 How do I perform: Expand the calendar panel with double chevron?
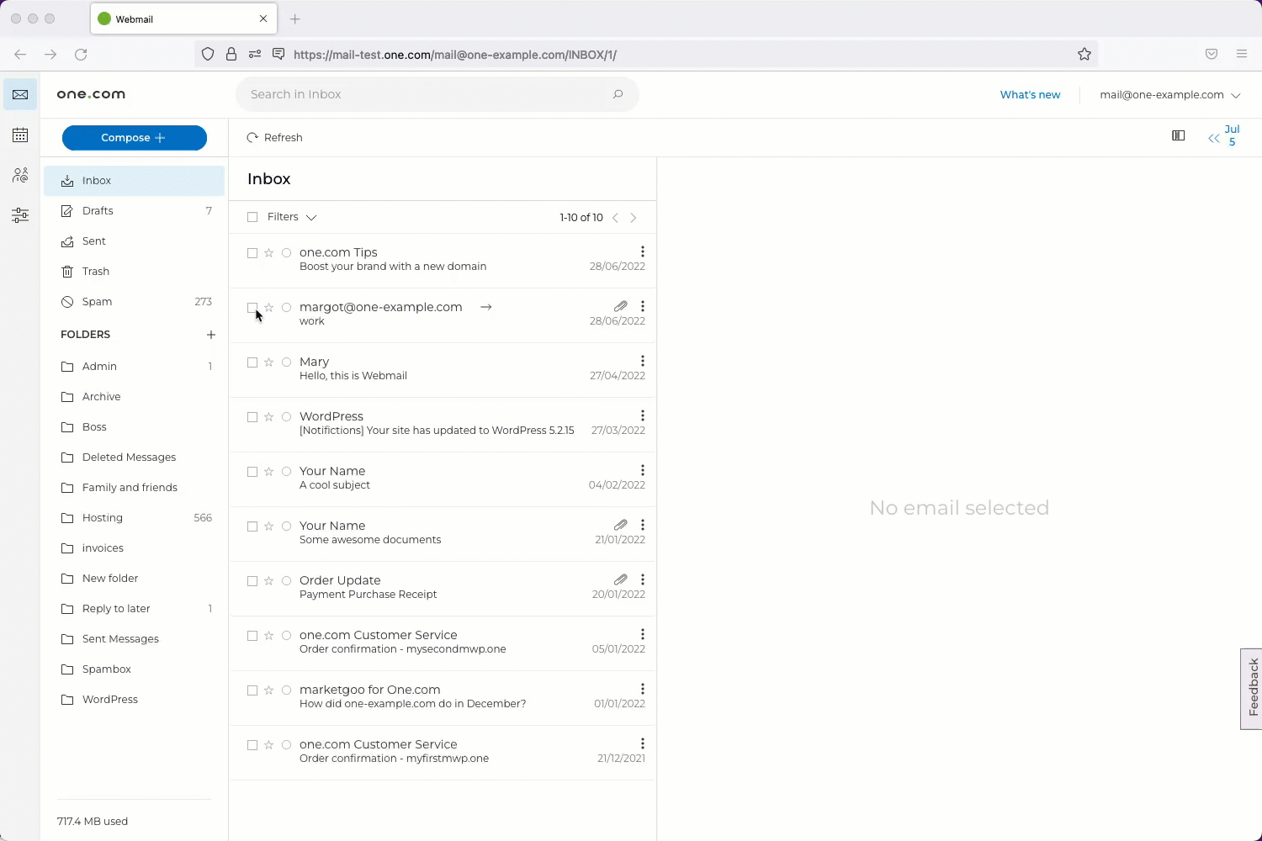(1213, 139)
